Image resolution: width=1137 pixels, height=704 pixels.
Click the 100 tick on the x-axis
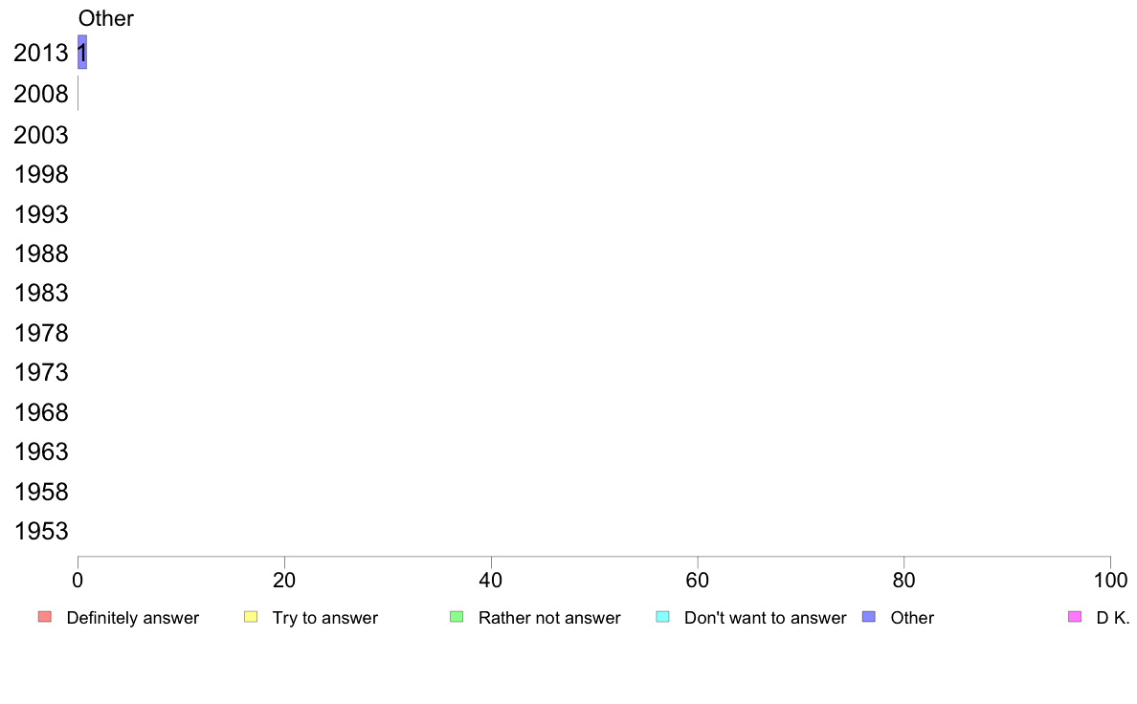(1110, 580)
